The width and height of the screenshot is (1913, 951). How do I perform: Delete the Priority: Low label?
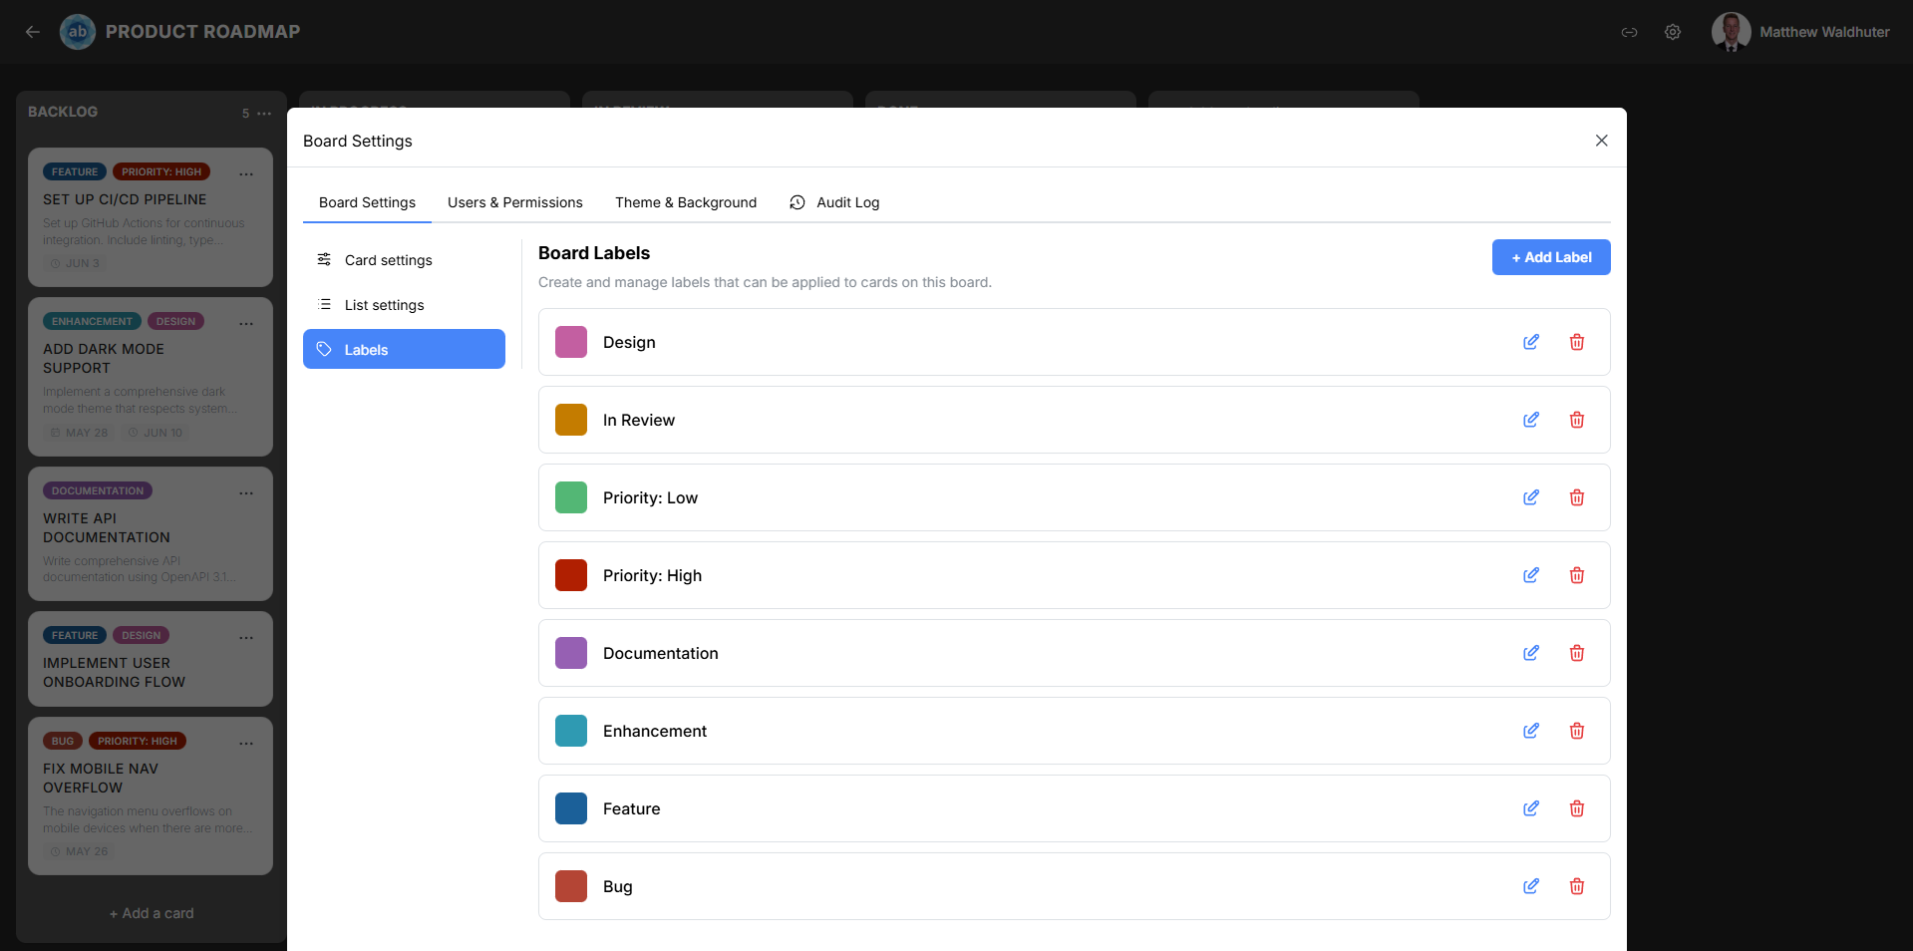pos(1577,497)
